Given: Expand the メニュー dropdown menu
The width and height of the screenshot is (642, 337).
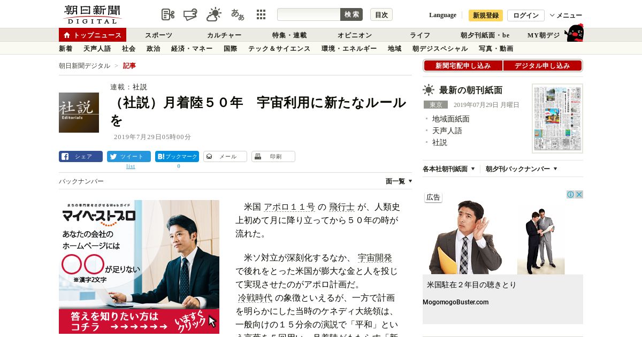Looking at the screenshot, I should point(566,16).
